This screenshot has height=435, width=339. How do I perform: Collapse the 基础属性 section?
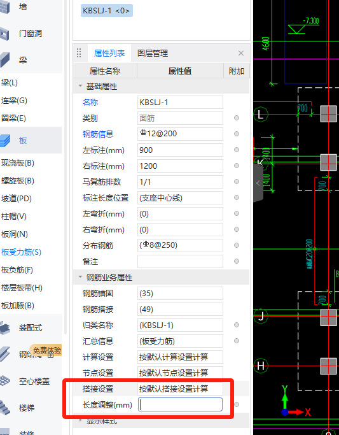tap(80, 86)
